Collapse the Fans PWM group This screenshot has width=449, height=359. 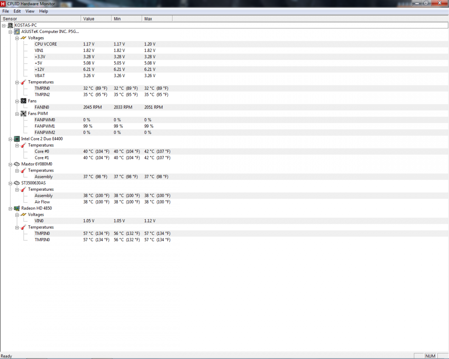17,113
